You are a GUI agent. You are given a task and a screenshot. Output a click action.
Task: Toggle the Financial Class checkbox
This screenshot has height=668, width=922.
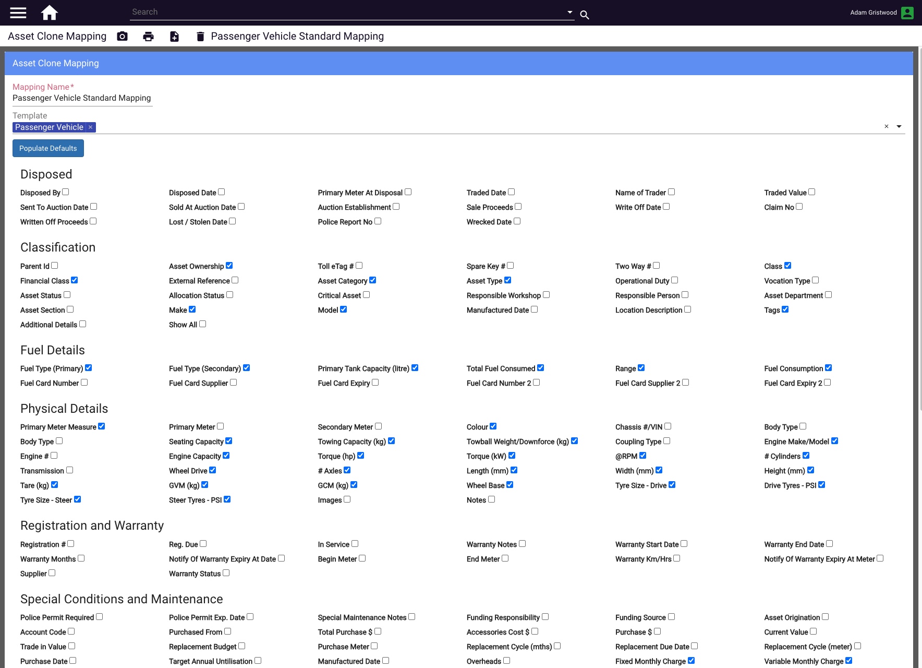(x=75, y=280)
